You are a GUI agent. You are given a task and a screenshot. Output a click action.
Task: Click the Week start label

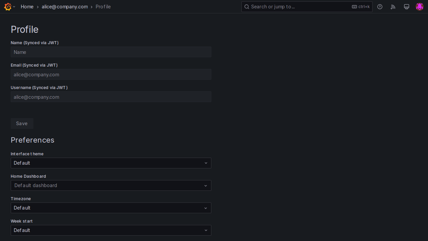point(22,221)
